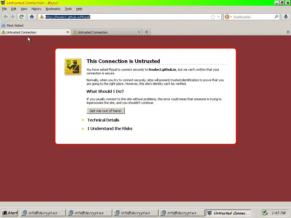Open the History menu
This screenshot has width=291, height=218.
click(36, 9)
